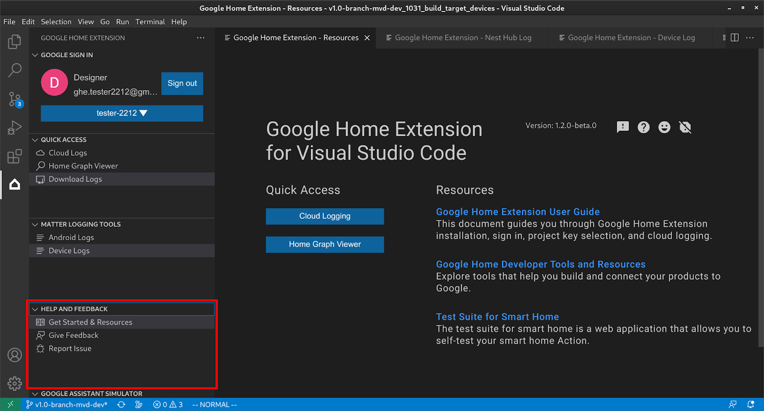Open the Terminal menu

point(150,21)
